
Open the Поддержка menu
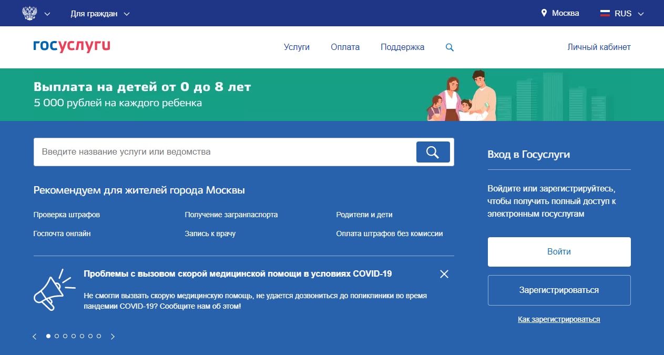coord(402,47)
